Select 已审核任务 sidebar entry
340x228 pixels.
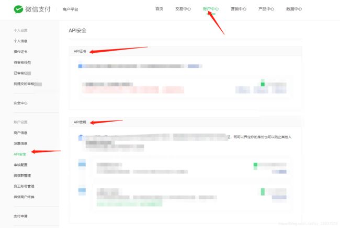pyautogui.click(x=22, y=73)
